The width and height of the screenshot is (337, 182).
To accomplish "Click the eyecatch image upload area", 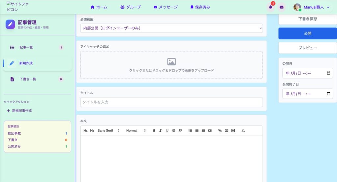I will pyautogui.click(x=171, y=65).
